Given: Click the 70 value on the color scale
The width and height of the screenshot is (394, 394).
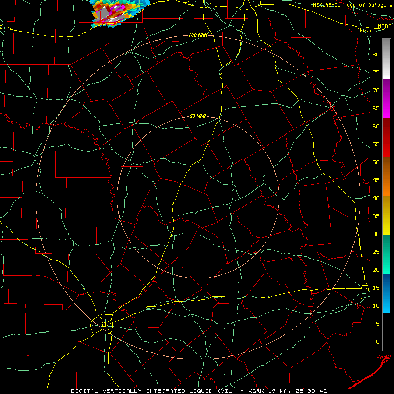Looking at the screenshot, I should pos(376,91).
